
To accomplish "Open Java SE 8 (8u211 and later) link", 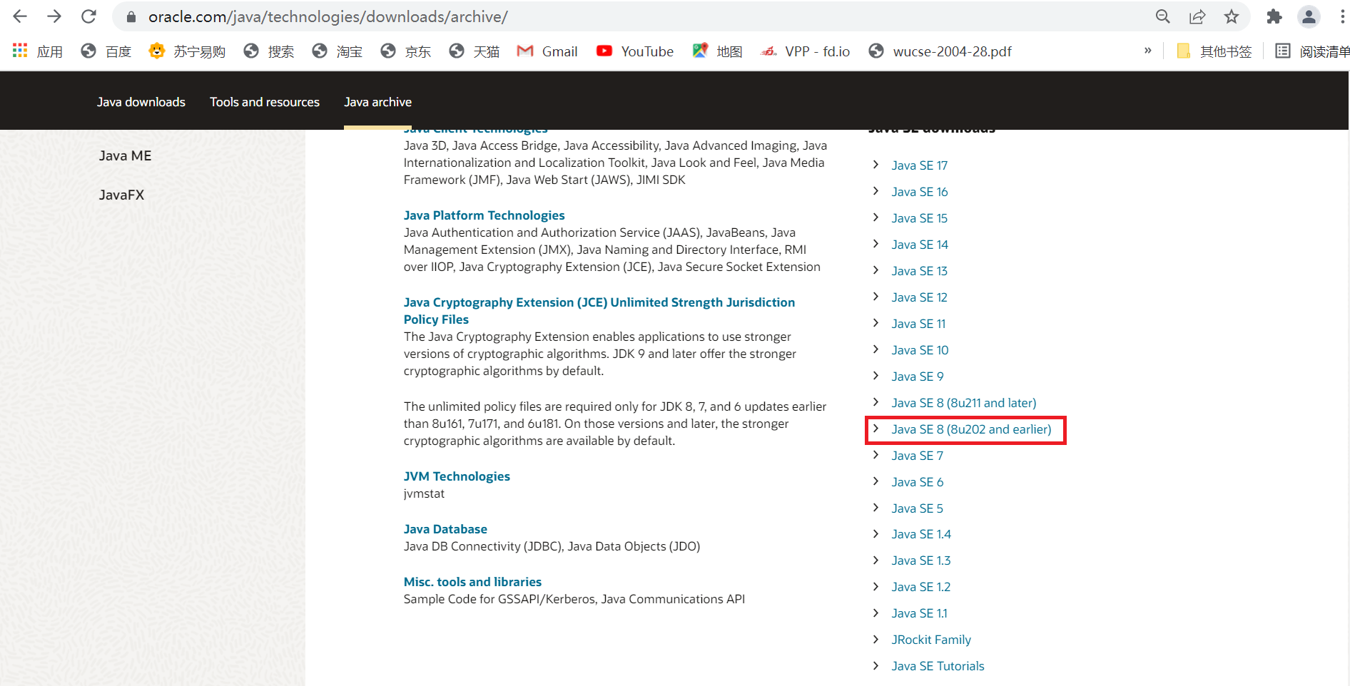I will click(x=964, y=403).
